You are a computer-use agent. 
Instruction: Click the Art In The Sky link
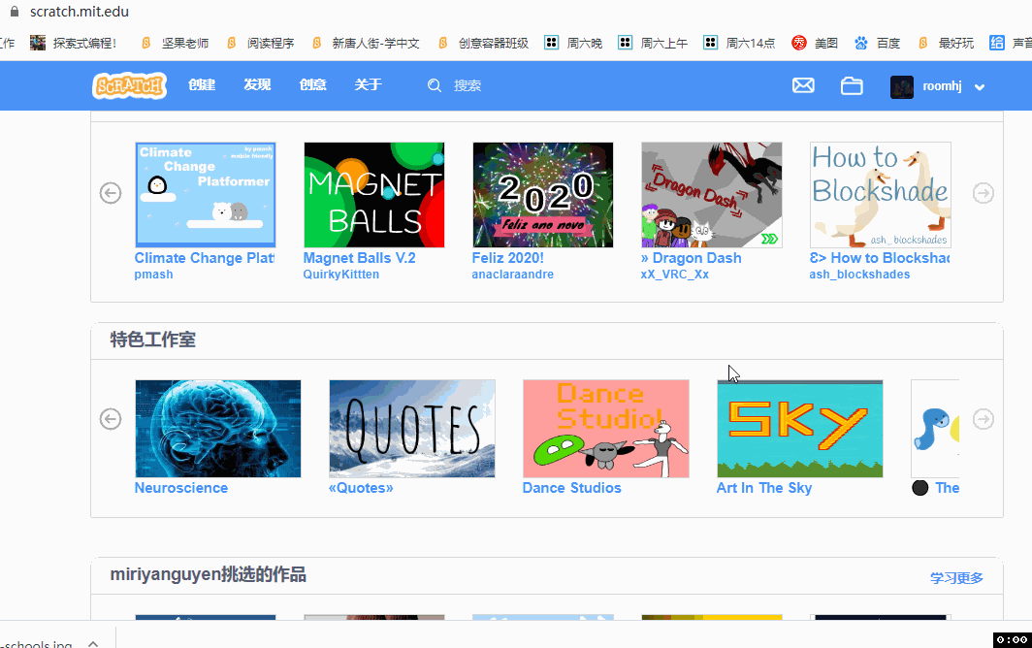(763, 488)
